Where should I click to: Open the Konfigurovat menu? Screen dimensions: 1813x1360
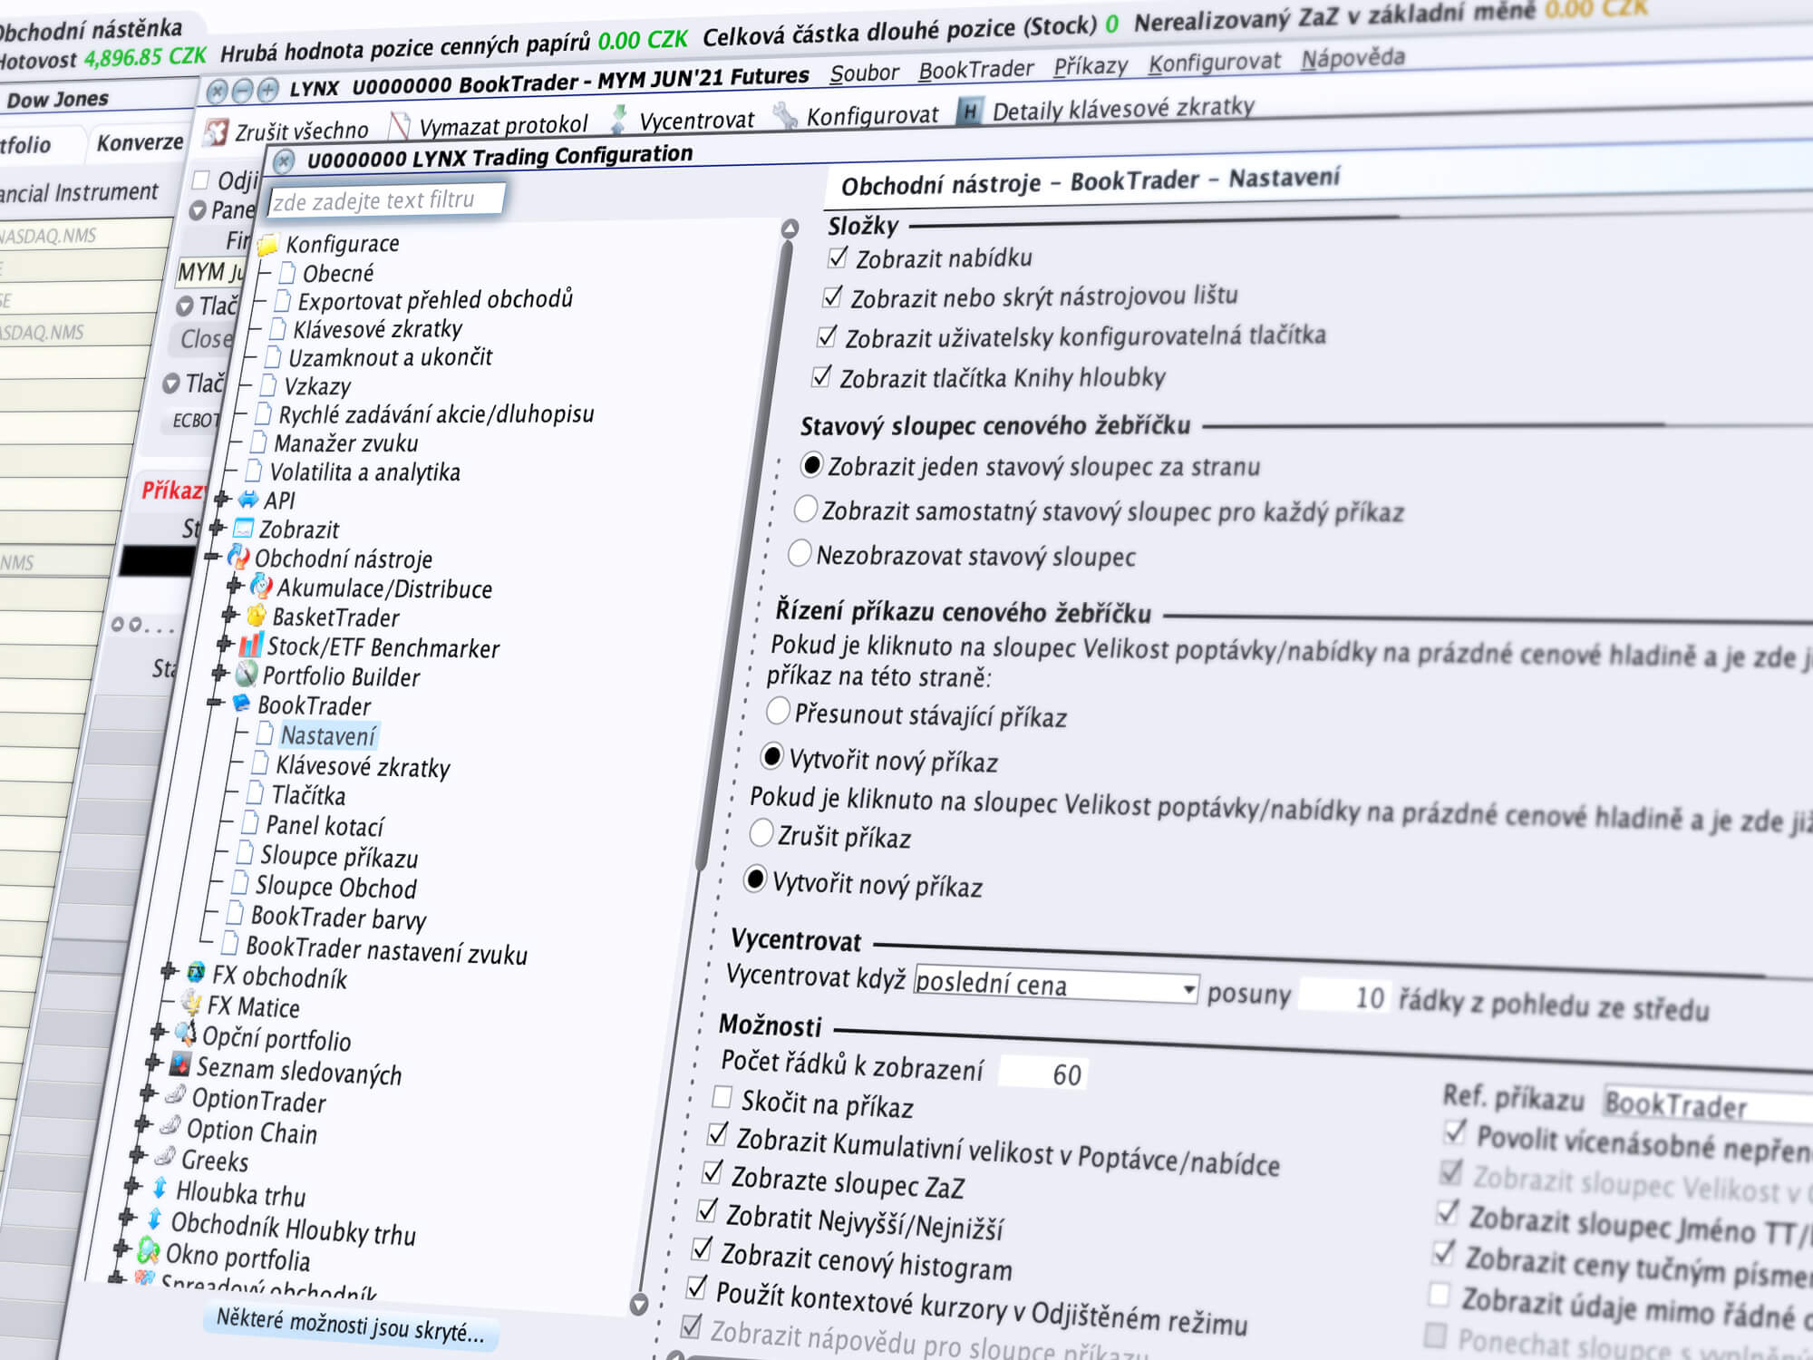pos(1214,63)
